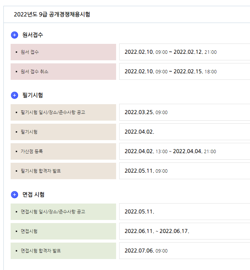250x270 pixels.
Task: Select the 2022년도 9급 공개경쟁채용시험 title
Action: pyautogui.click(x=52, y=14)
